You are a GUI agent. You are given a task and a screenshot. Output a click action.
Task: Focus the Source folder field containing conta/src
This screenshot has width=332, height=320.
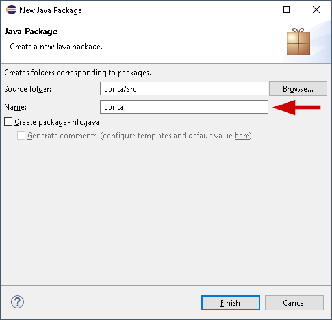(184, 88)
